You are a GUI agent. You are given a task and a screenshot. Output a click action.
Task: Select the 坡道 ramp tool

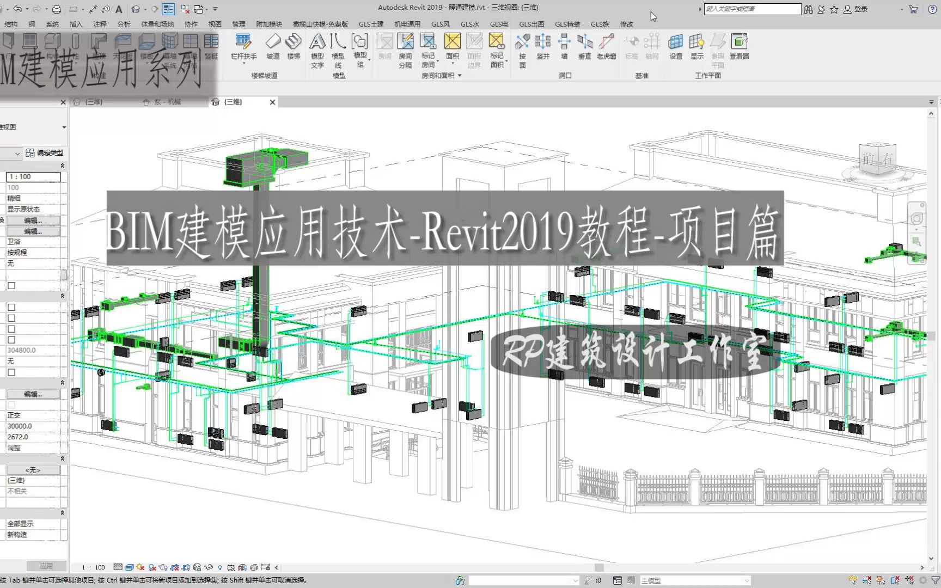273,46
